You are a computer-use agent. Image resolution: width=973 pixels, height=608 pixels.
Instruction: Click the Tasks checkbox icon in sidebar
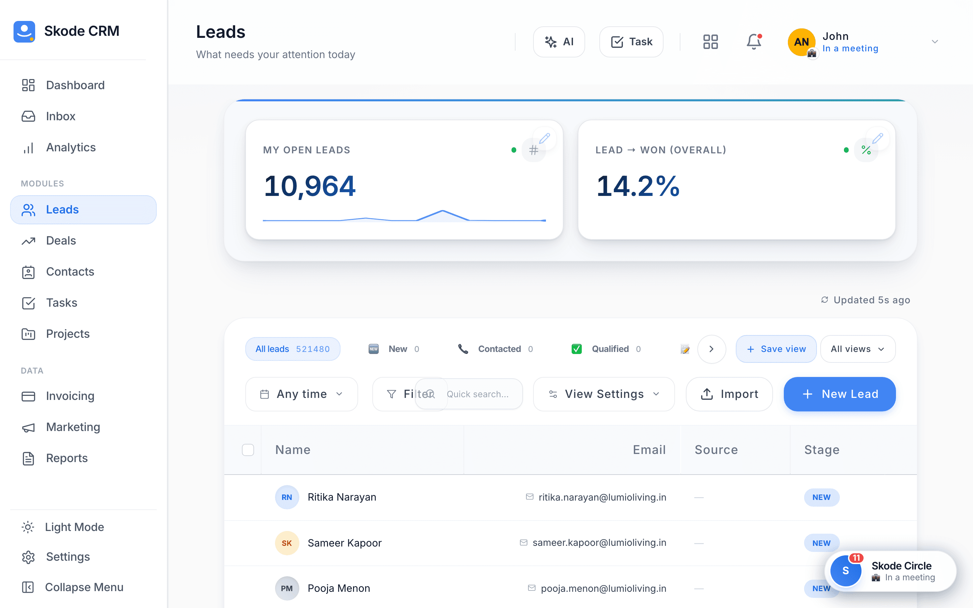point(28,303)
